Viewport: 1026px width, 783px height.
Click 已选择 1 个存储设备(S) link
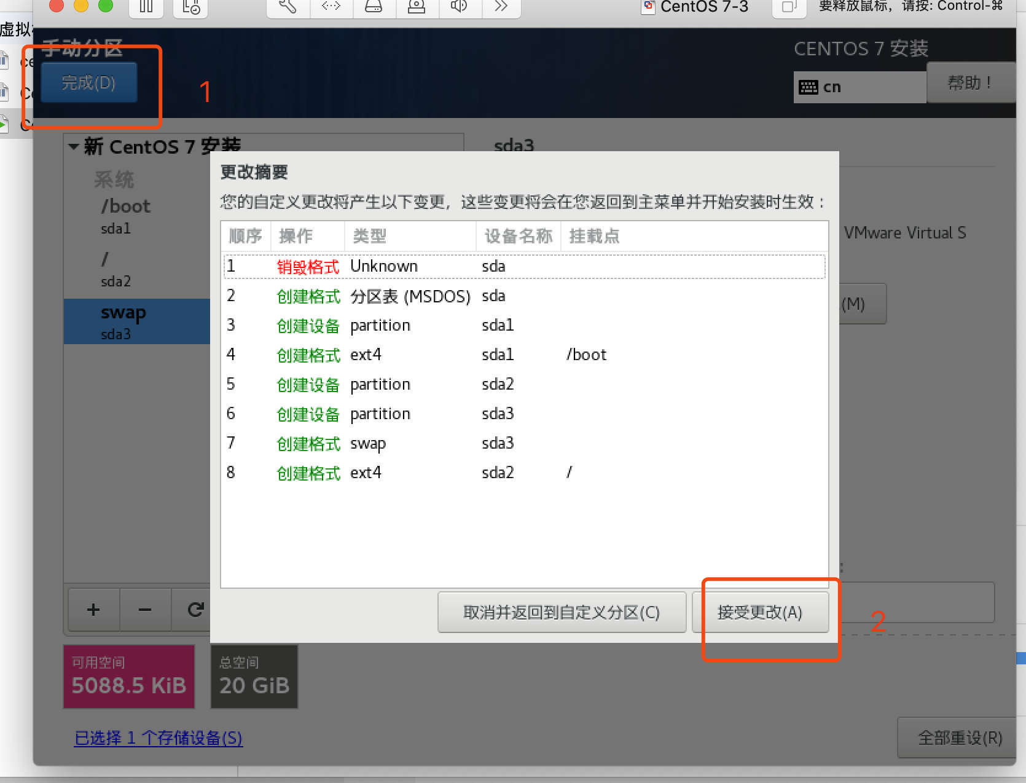(x=159, y=738)
